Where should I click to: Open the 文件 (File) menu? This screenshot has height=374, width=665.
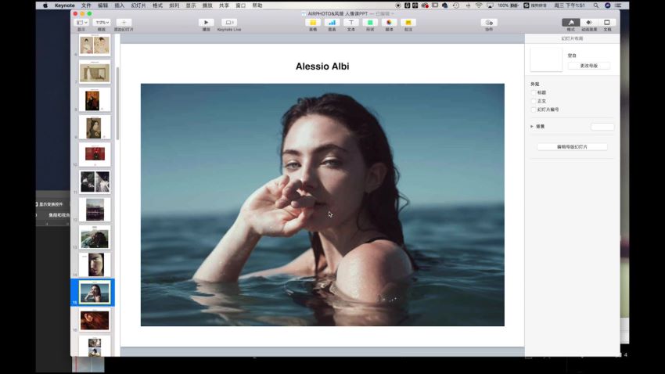(86, 5)
